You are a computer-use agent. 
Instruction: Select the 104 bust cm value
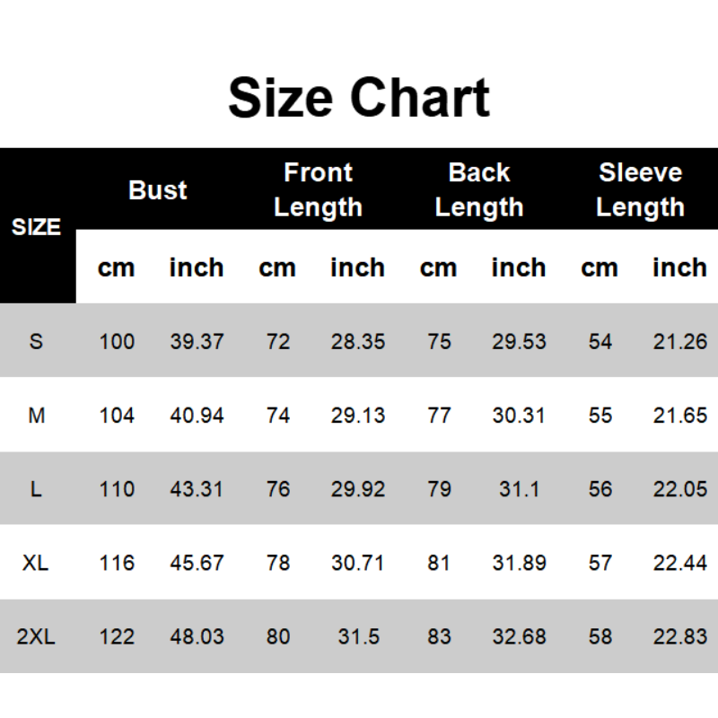pos(117,415)
